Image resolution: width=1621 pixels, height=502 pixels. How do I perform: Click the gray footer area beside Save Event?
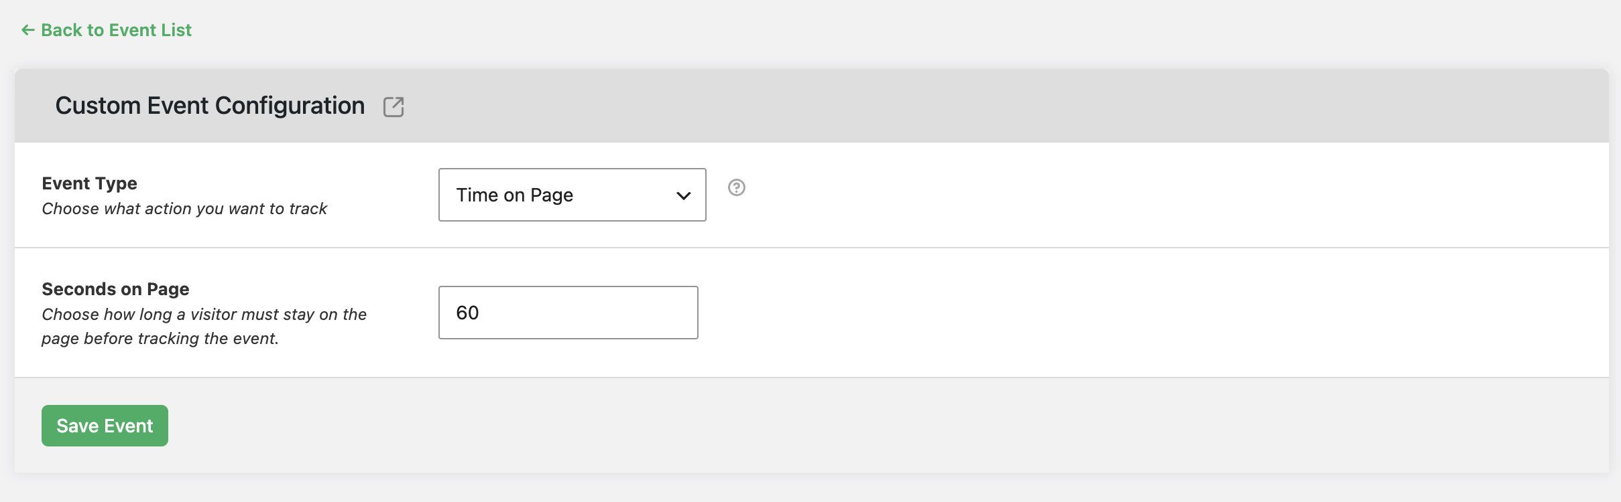click(872, 426)
